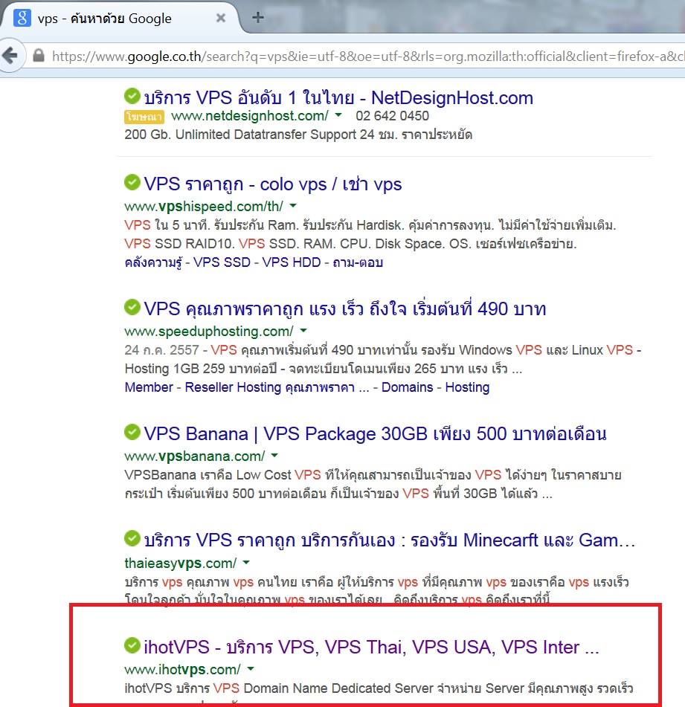
Task: Click the www.ihotvps.com/ green URL
Action: [x=183, y=670]
